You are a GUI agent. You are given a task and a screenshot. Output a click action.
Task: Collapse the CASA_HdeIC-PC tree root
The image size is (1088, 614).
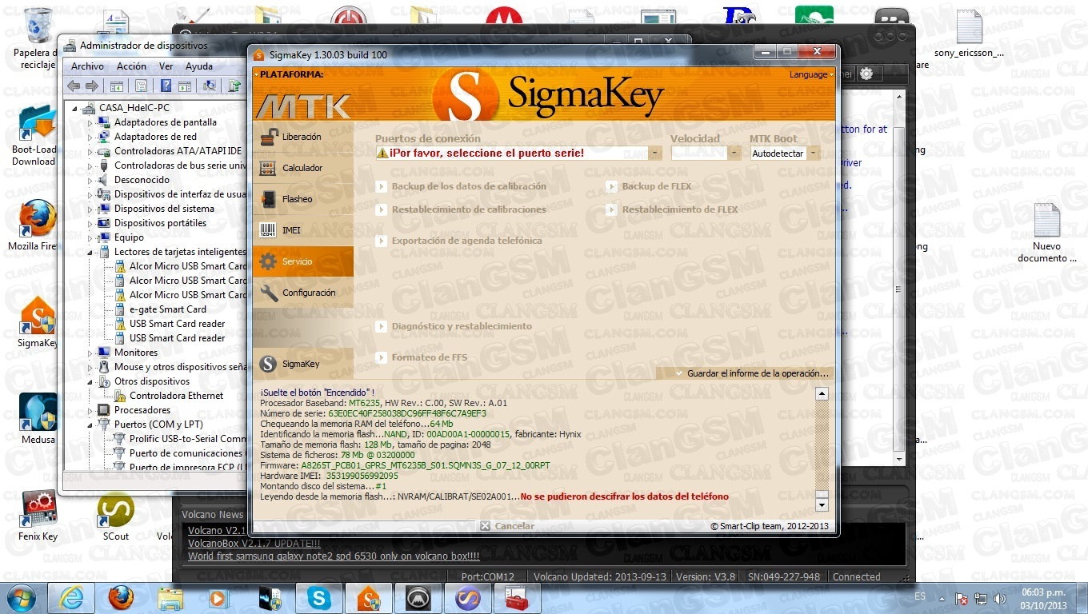76,108
